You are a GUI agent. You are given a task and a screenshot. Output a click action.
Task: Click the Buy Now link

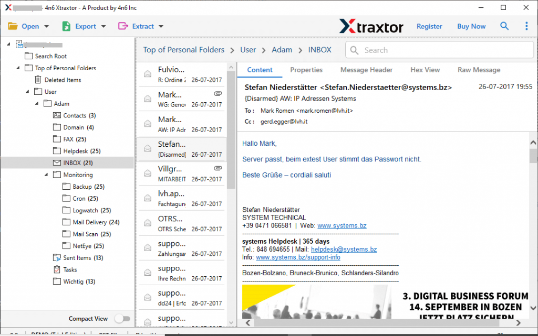[471, 25]
